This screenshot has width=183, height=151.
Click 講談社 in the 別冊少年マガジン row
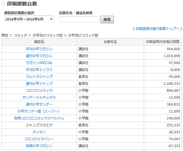(x=83, y=146)
